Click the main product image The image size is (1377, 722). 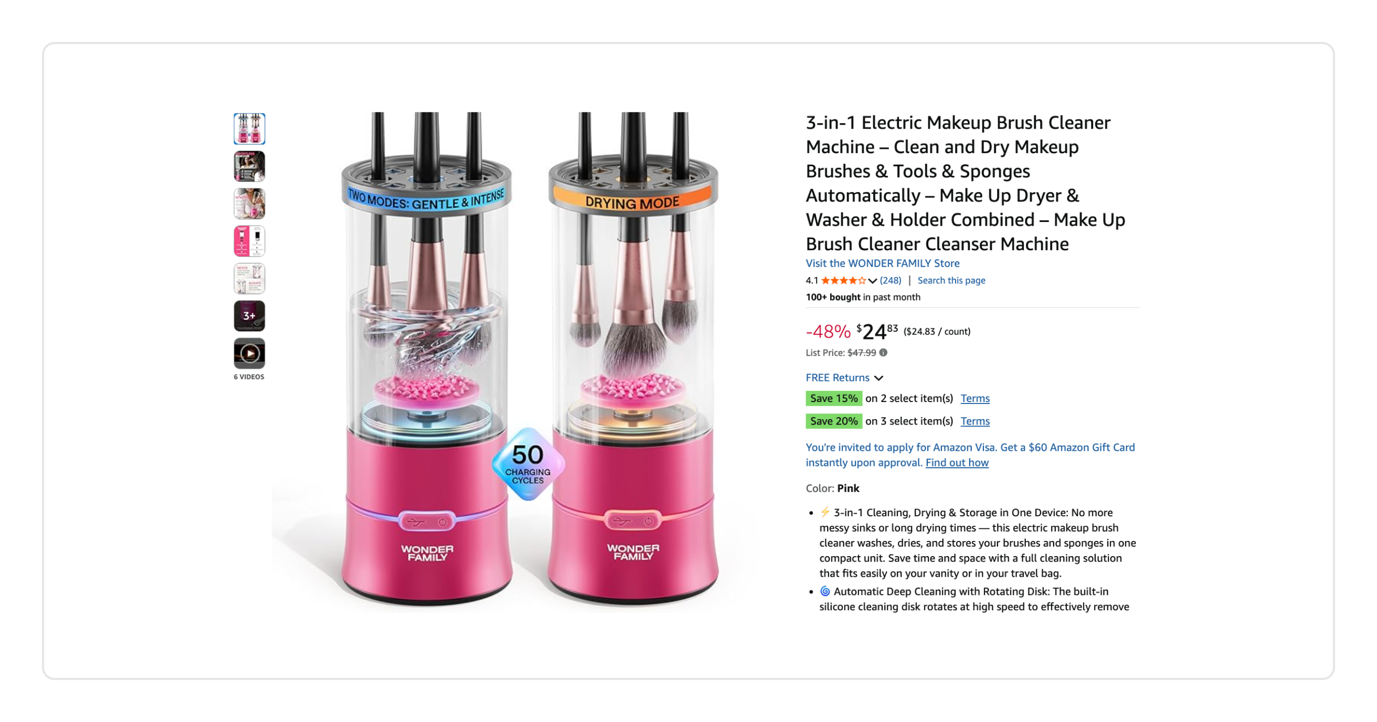click(529, 358)
